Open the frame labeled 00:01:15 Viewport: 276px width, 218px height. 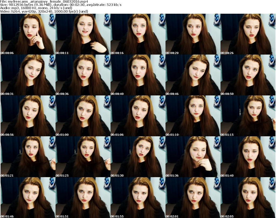248,116
